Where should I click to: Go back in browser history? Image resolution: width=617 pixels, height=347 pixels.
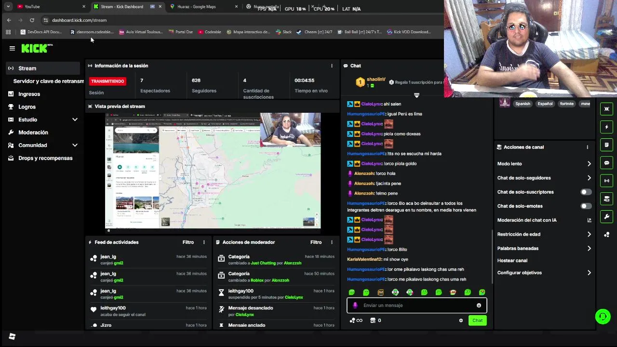point(9,20)
